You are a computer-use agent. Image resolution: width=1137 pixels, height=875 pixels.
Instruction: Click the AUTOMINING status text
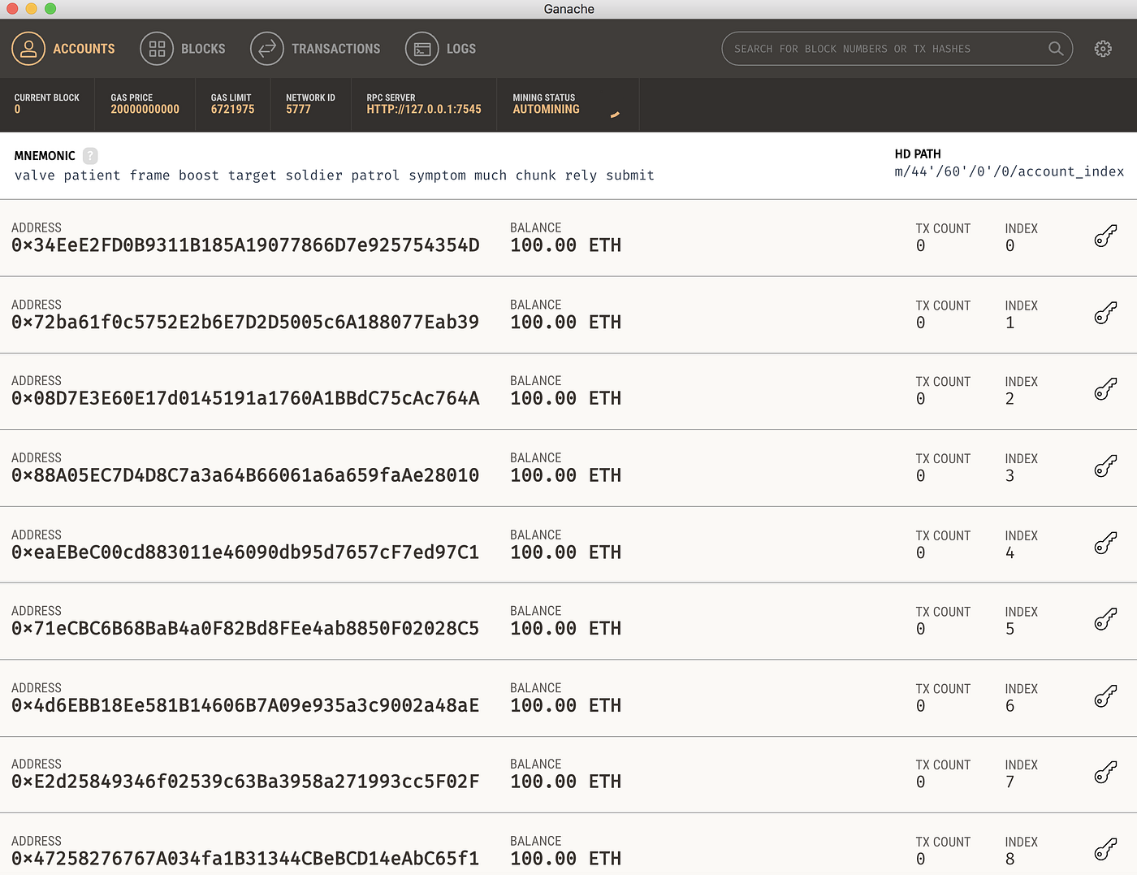[x=547, y=109]
